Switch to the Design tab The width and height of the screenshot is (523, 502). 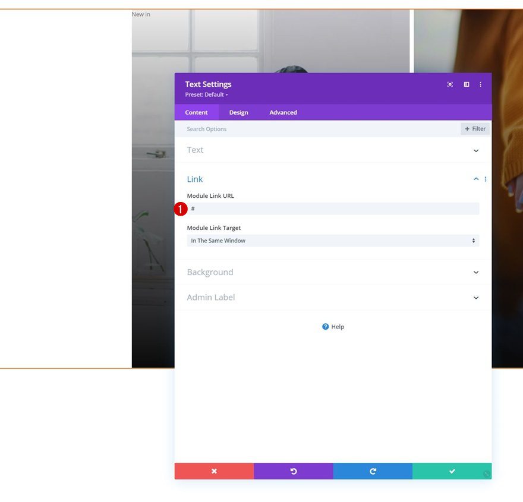(238, 112)
